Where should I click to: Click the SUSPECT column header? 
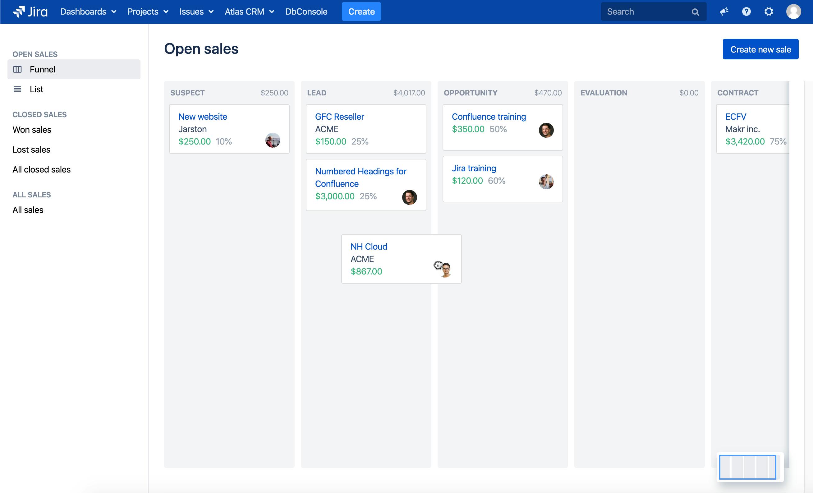(187, 93)
